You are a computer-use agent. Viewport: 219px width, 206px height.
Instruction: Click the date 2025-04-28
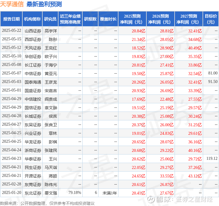click(11, 116)
